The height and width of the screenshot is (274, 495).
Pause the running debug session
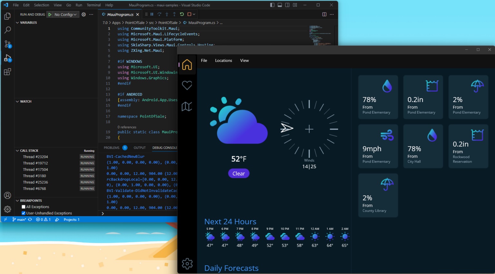coord(151,14)
